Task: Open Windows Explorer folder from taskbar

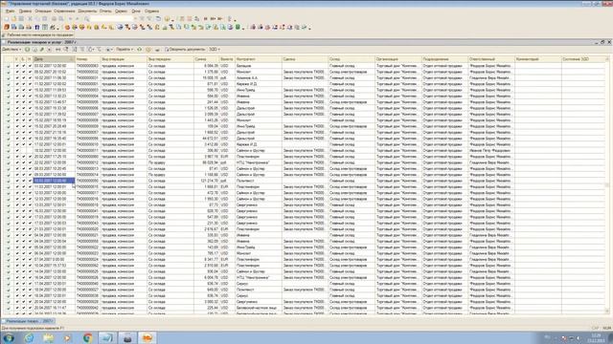Action: click(49, 337)
